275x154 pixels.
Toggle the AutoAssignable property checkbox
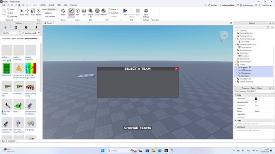pyautogui.click(x=256, y=102)
